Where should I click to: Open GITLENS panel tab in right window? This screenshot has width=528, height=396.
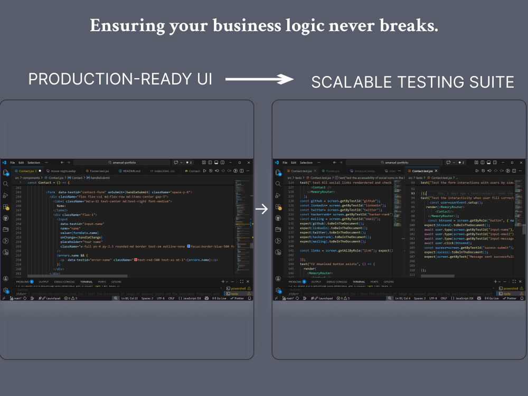389,282
